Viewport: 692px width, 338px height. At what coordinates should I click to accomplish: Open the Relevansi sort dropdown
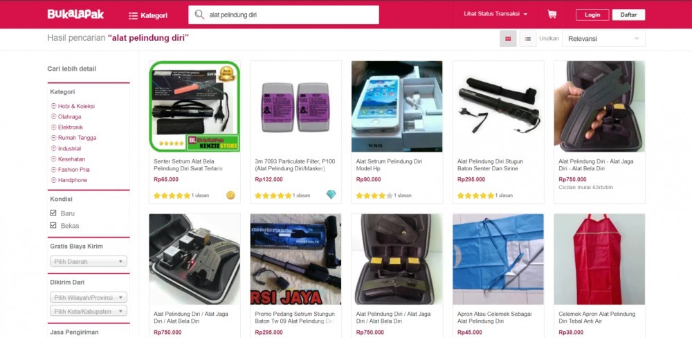603,39
